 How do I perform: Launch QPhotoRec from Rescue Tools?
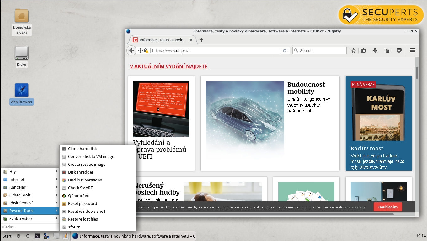(98, 196)
